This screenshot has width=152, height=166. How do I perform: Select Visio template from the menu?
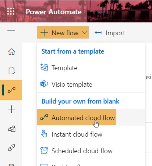pyautogui.click(x=91, y=84)
